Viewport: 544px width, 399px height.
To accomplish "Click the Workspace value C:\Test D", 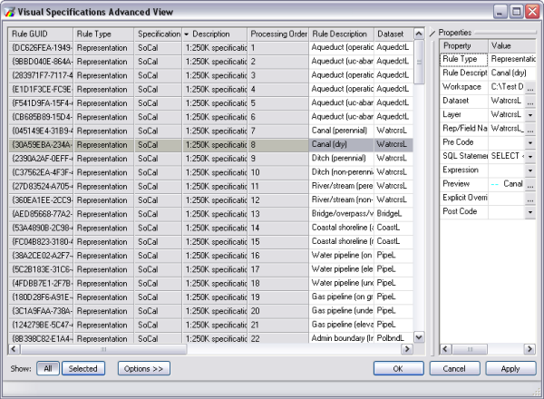I will 507,87.
